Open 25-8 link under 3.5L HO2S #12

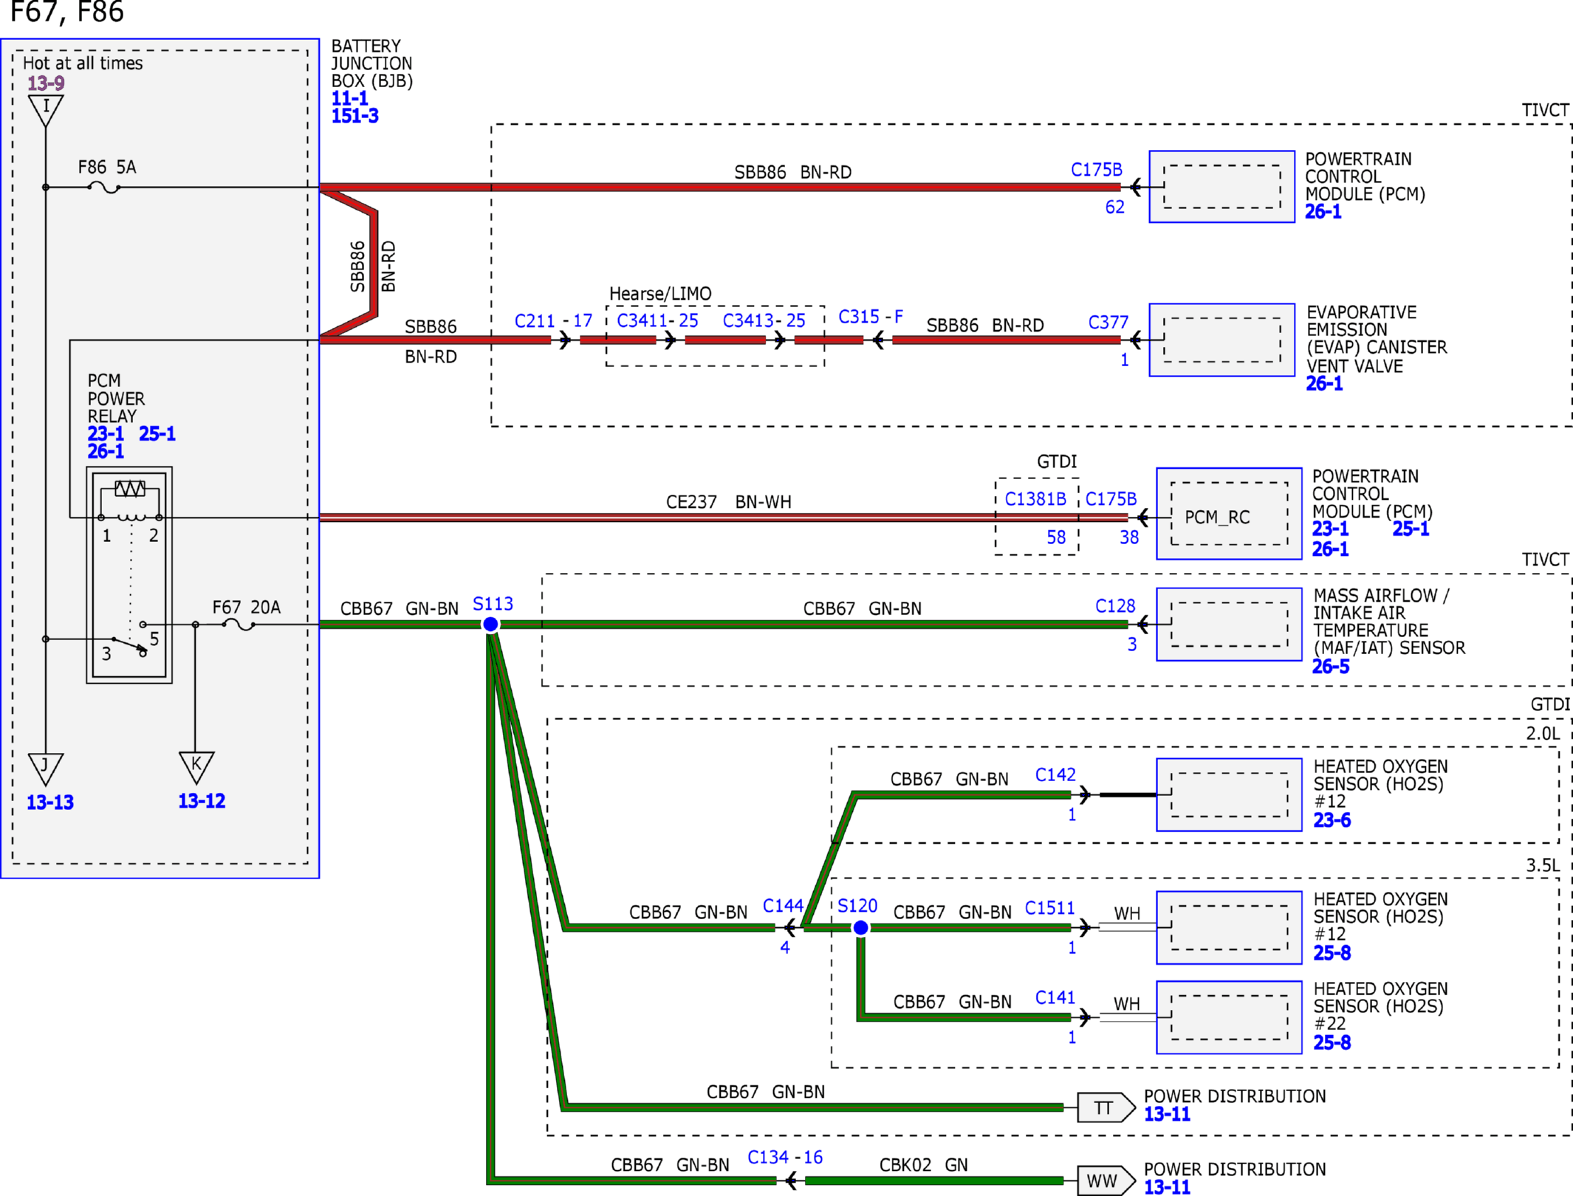(x=1332, y=953)
